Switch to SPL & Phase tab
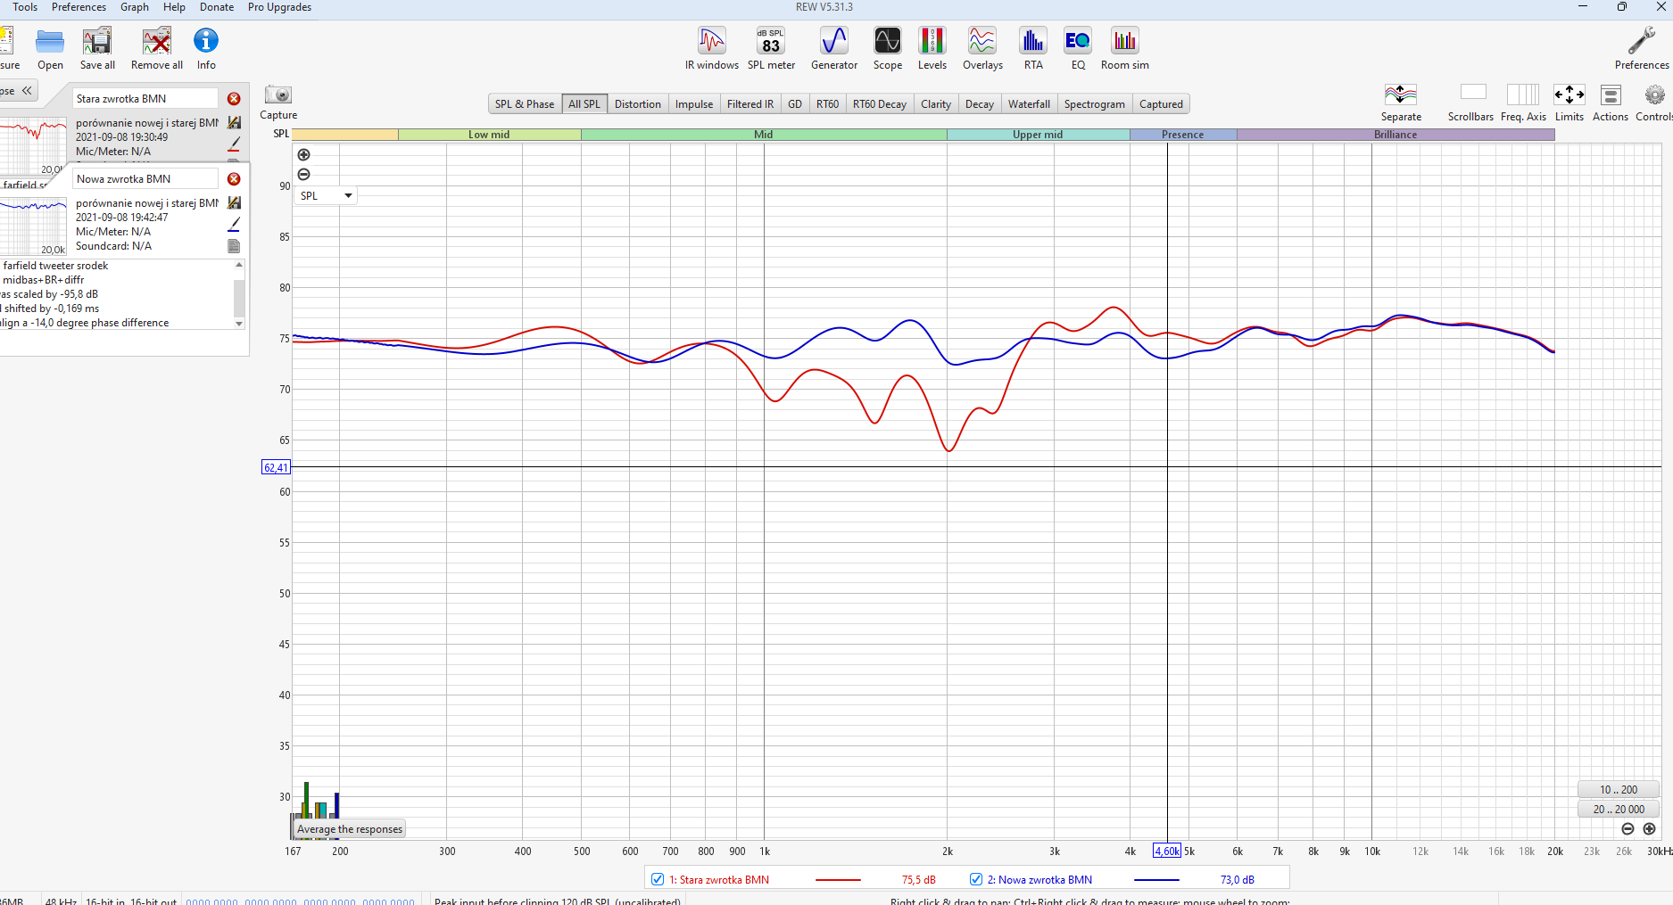Screen dimensions: 1673x905 525,104
